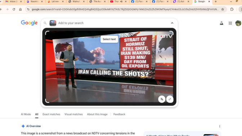Switch to the Let new tab
Screen dimensions: 242x136
pyautogui.click(x=55, y=1)
